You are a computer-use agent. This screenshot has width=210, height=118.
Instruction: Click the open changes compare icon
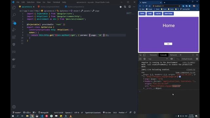[x=125, y=7]
